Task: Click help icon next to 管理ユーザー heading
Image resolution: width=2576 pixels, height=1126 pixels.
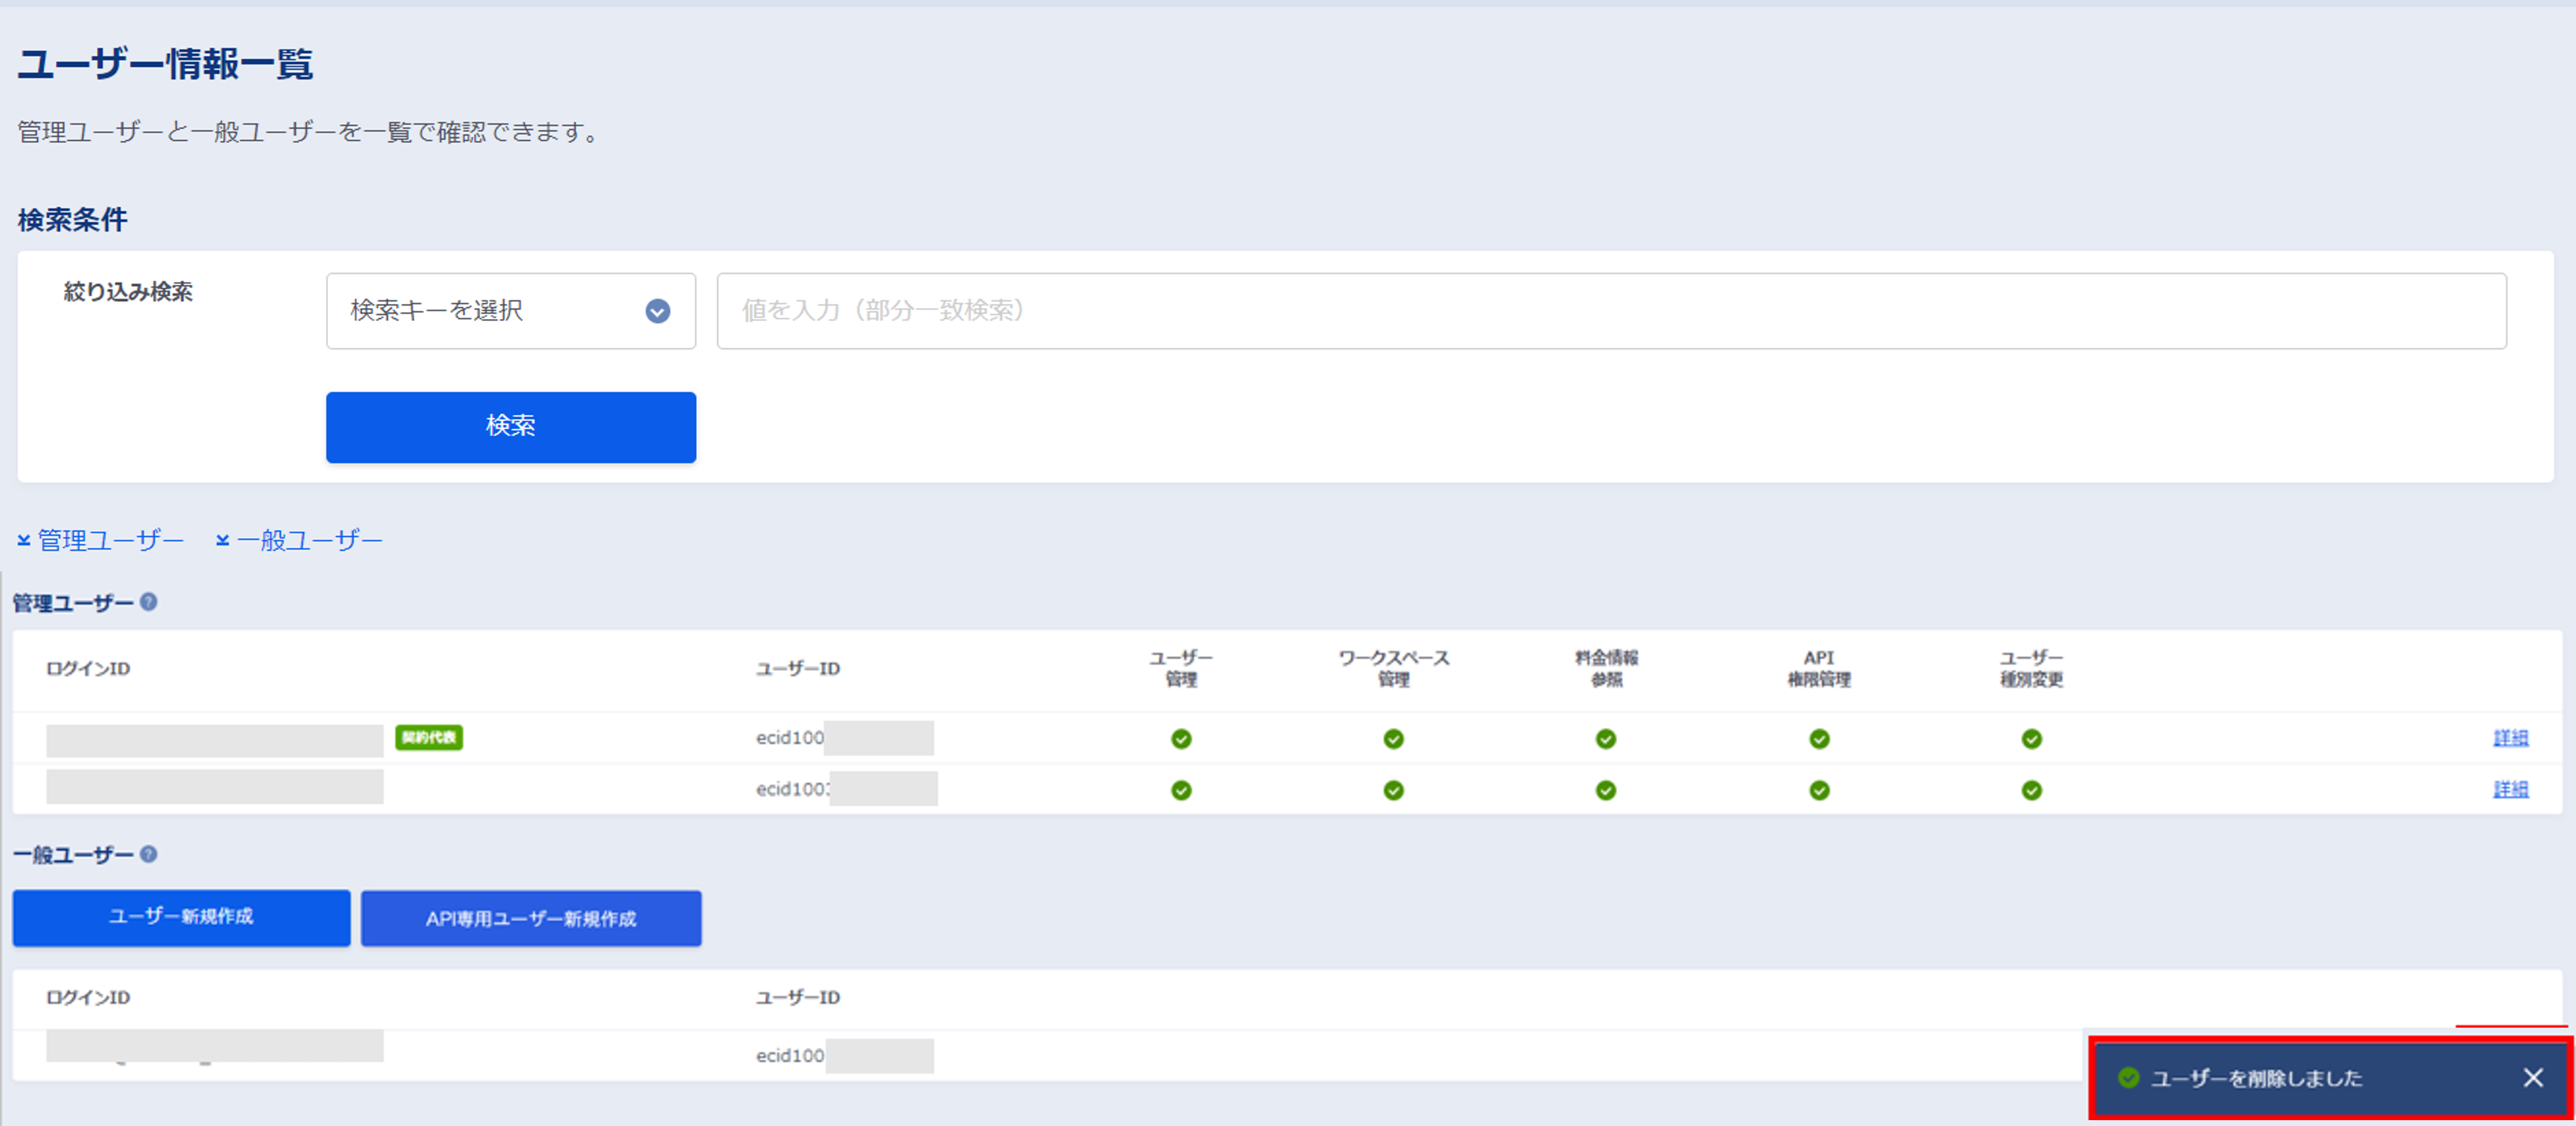Action: [148, 602]
